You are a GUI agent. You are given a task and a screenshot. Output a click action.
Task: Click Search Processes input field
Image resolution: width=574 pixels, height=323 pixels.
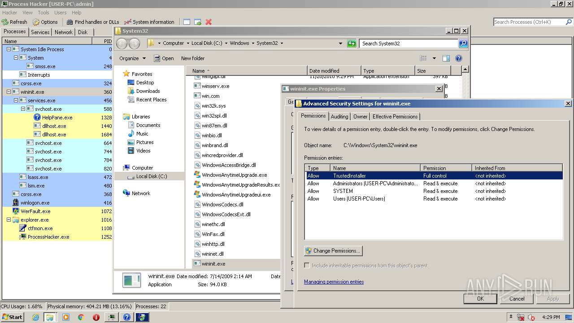(529, 22)
